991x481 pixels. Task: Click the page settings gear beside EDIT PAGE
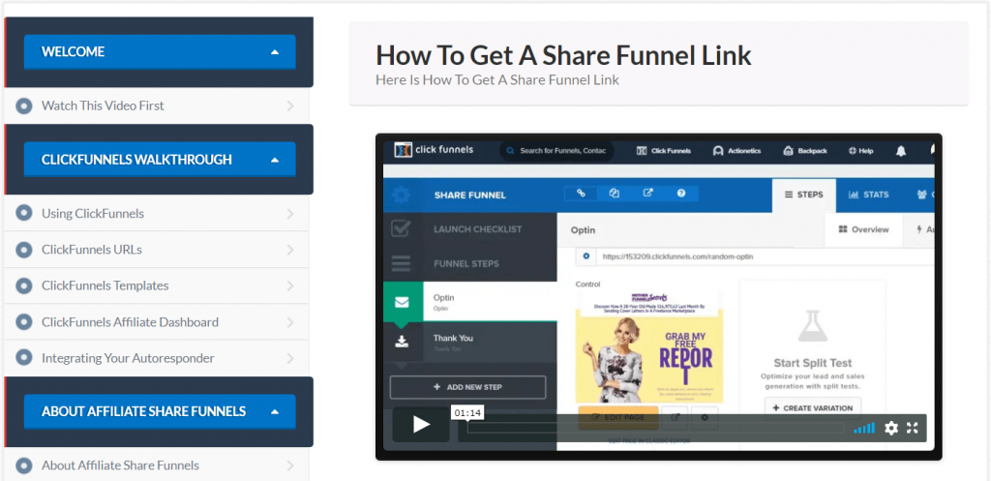pyautogui.click(x=705, y=417)
